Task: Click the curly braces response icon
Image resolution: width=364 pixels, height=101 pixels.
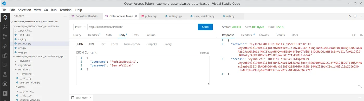Action: coord(354,35)
